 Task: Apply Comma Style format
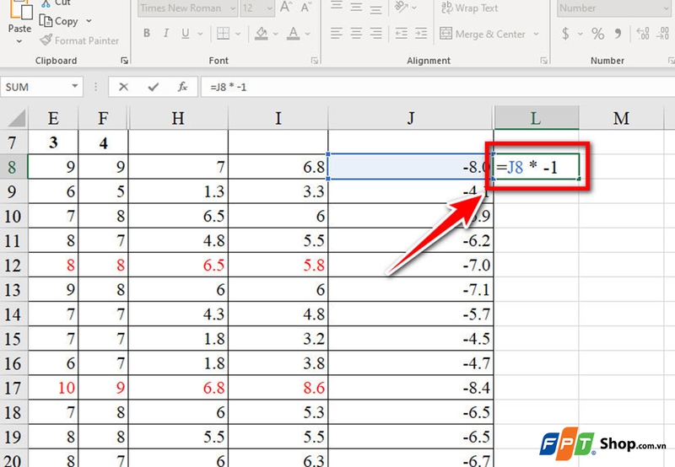click(x=618, y=34)
